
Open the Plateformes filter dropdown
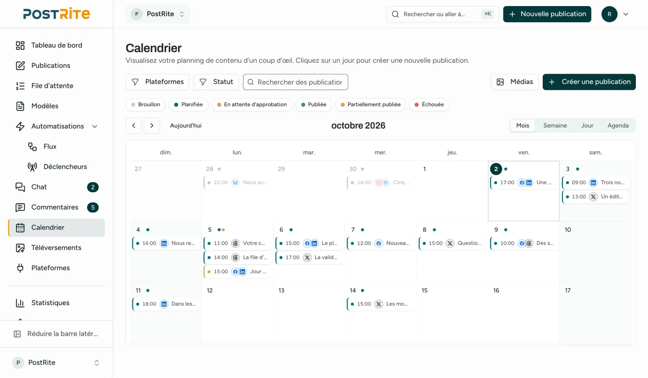click(158, 82)
